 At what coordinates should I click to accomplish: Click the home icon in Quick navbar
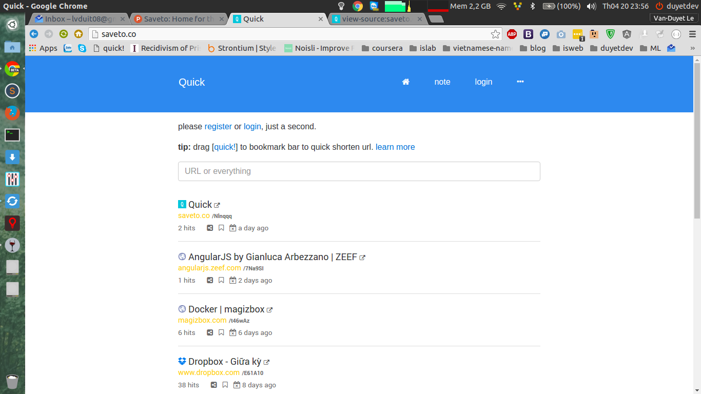405,82
